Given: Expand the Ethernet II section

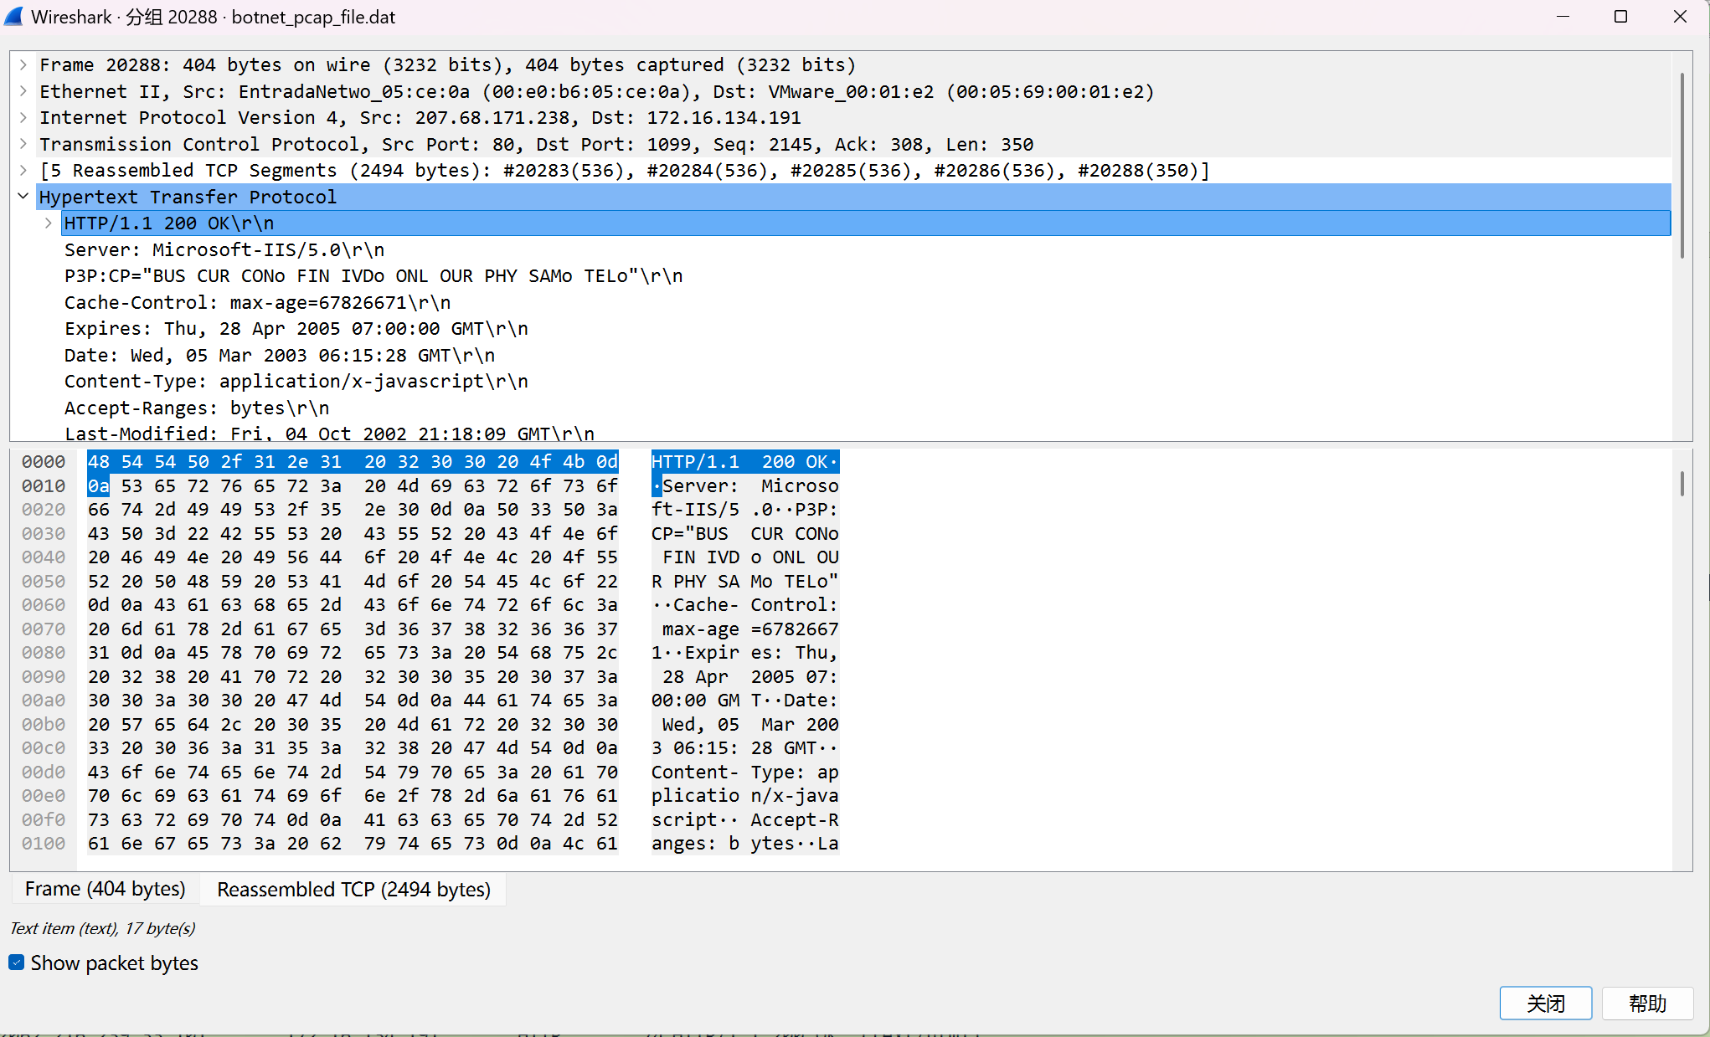Looking at the screenshot, I should pos(23,91).
